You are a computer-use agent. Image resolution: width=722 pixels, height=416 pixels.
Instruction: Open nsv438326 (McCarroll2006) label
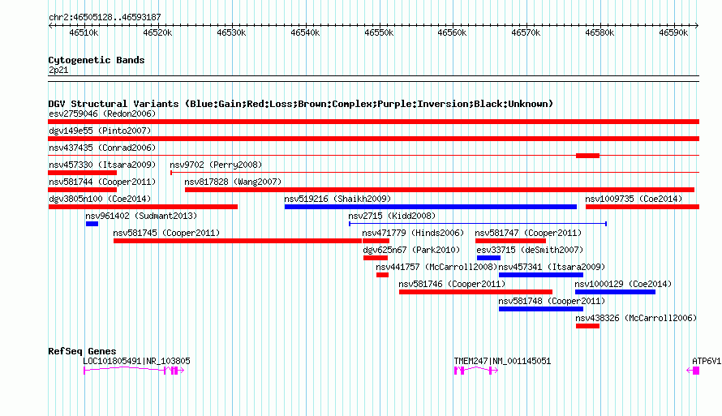636,318
